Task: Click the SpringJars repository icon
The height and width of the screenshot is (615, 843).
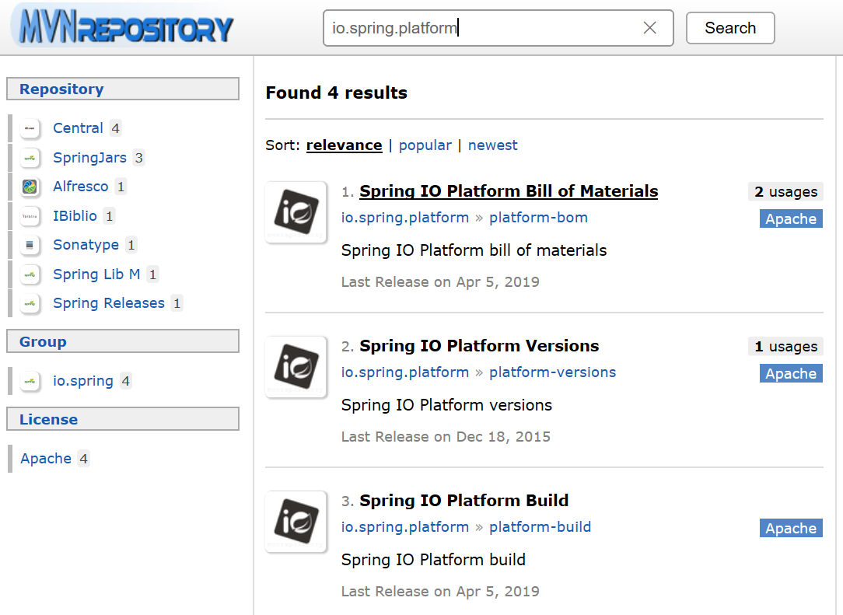Action: [30, 158]
